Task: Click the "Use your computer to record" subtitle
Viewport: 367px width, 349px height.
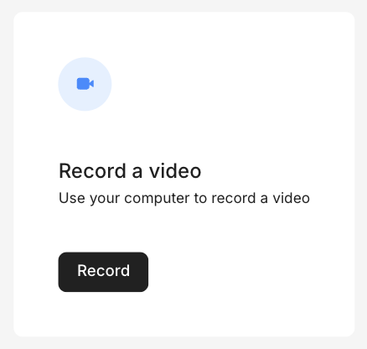Action: (184, 198)
